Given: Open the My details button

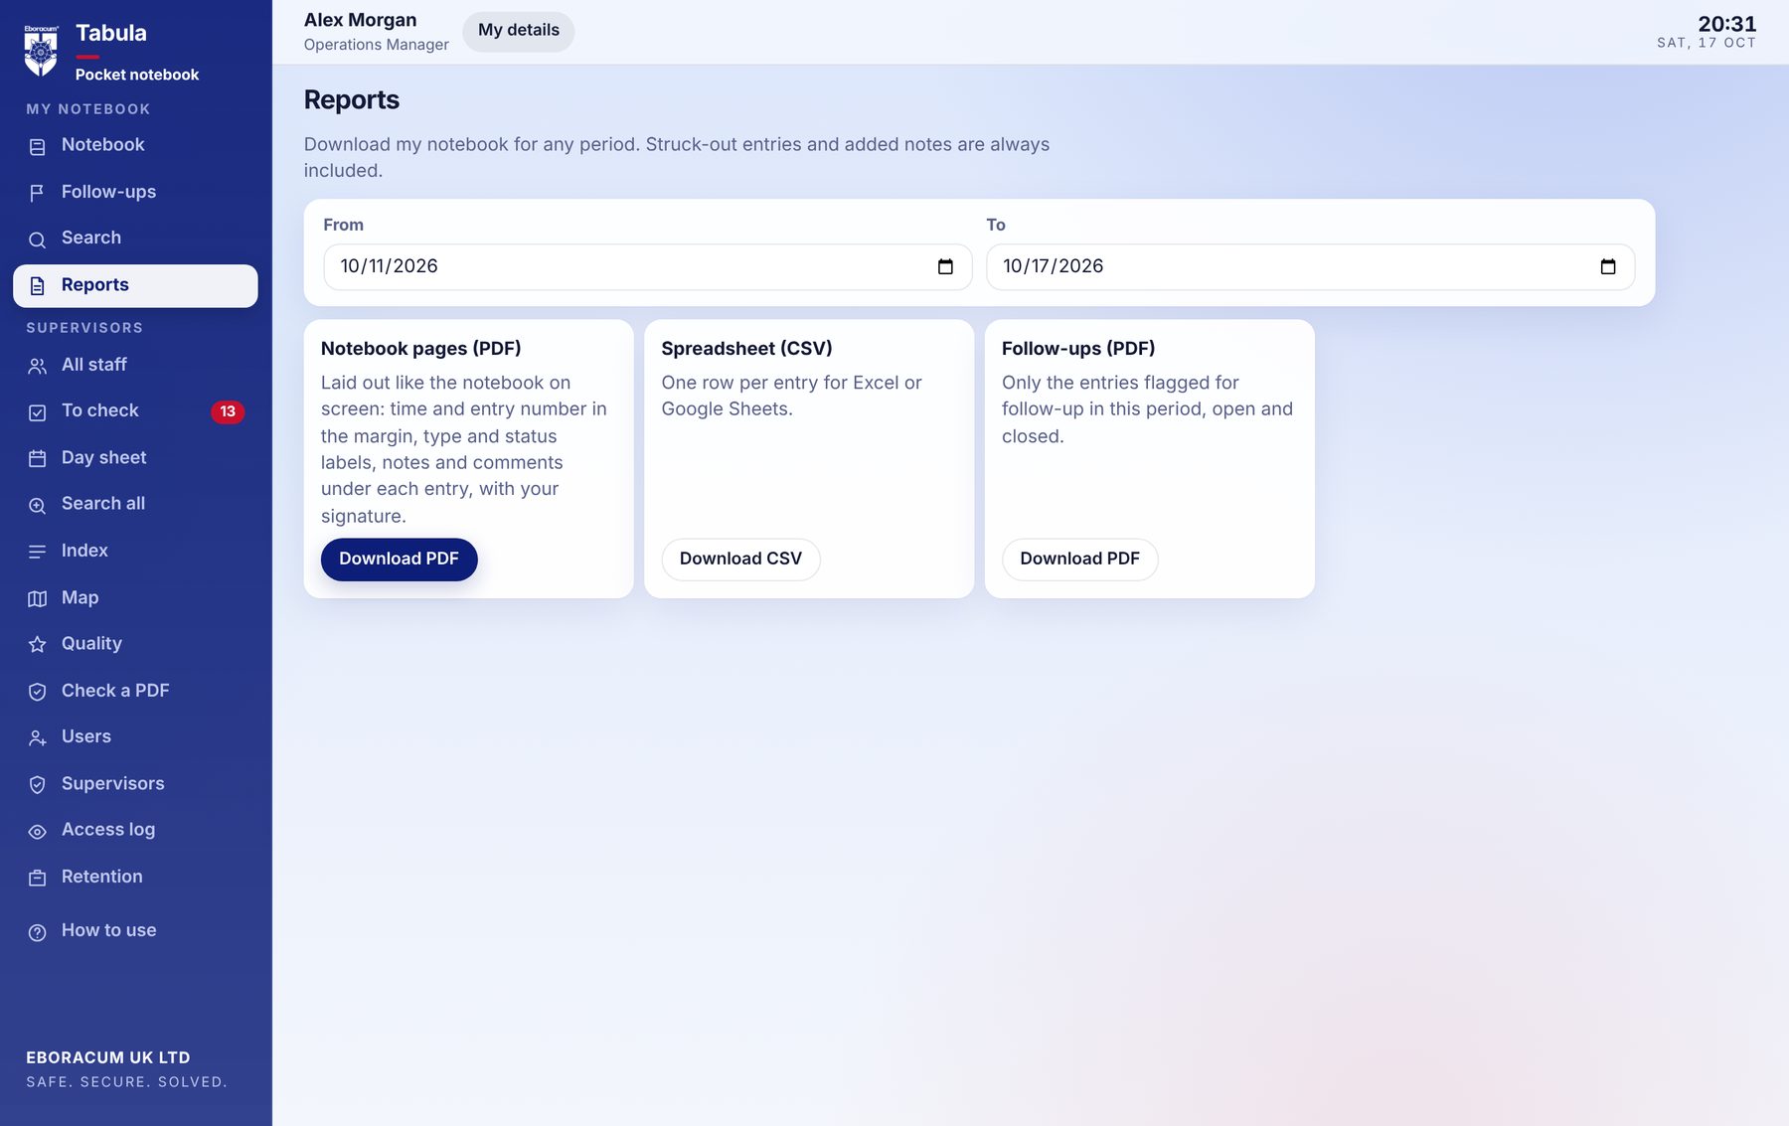Looking at the screenshot, I should (519, 31).
